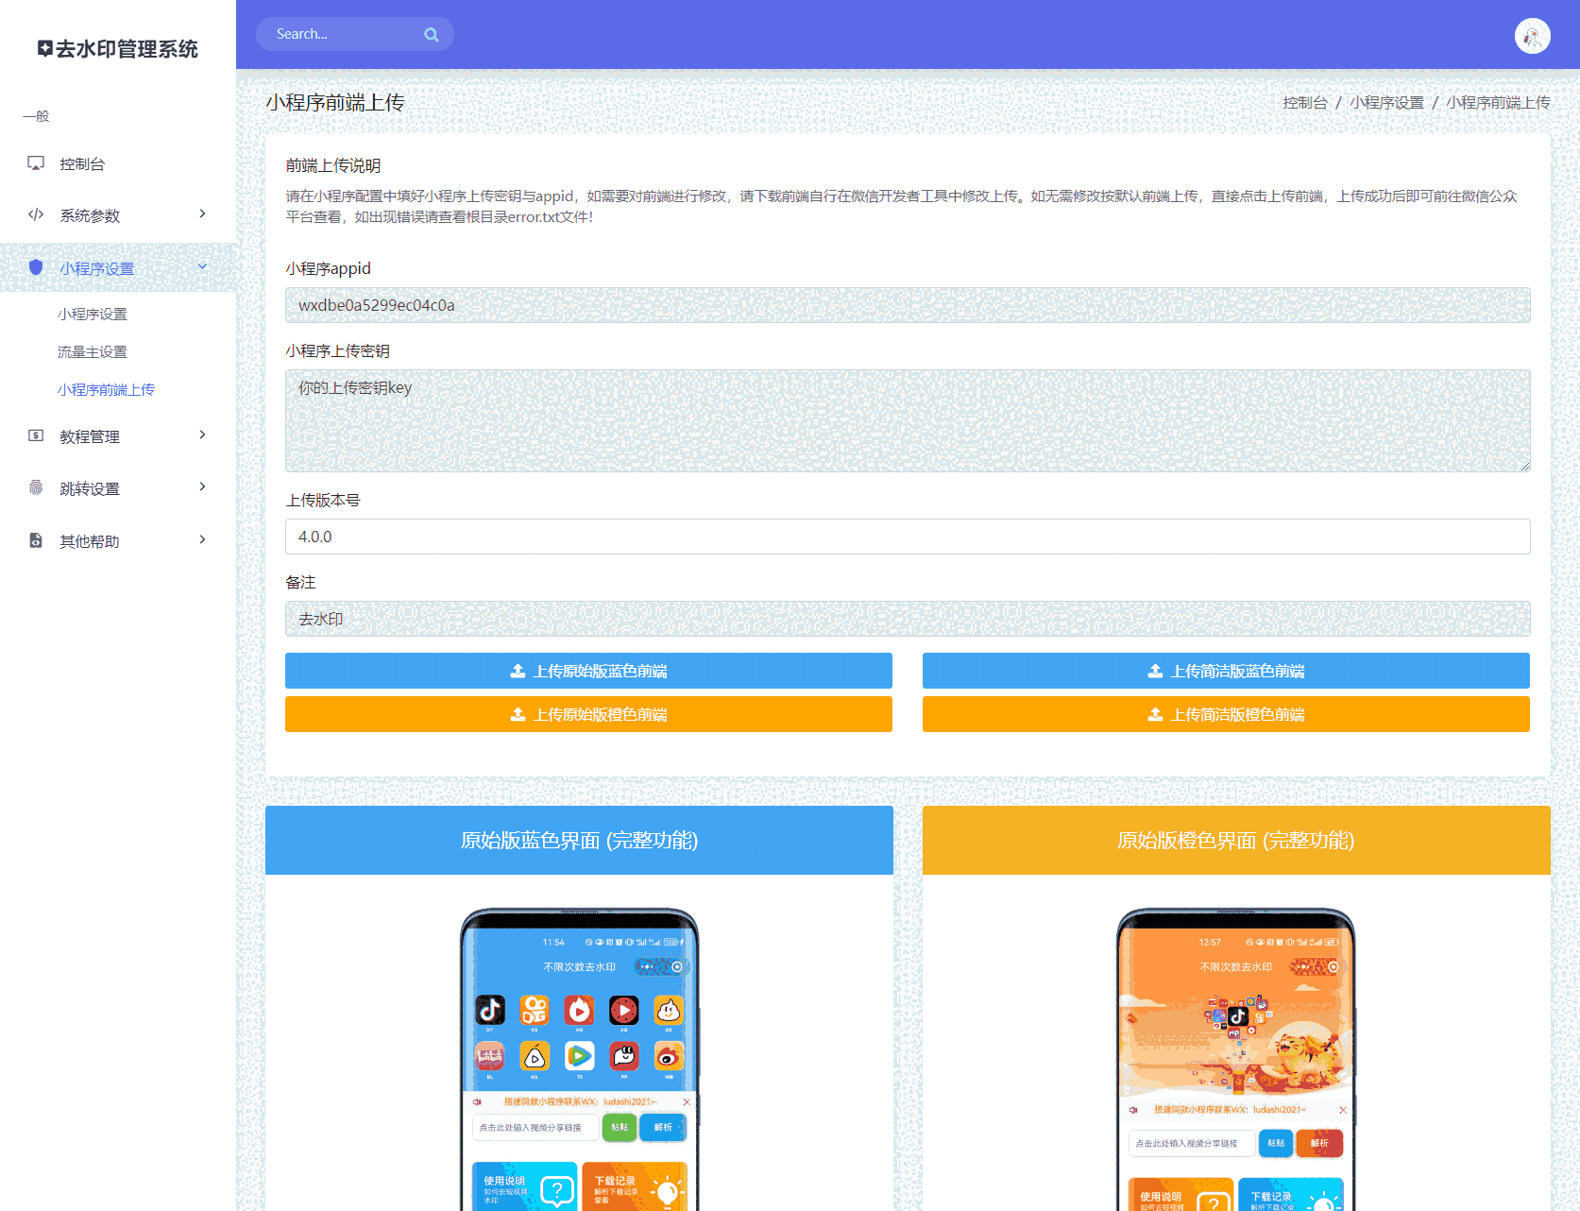This screenshot has width=1580, height=1211.
Task: Focus the Search input field
Action: (345, 34)
